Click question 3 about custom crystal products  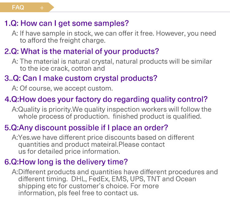click(81, 78)
